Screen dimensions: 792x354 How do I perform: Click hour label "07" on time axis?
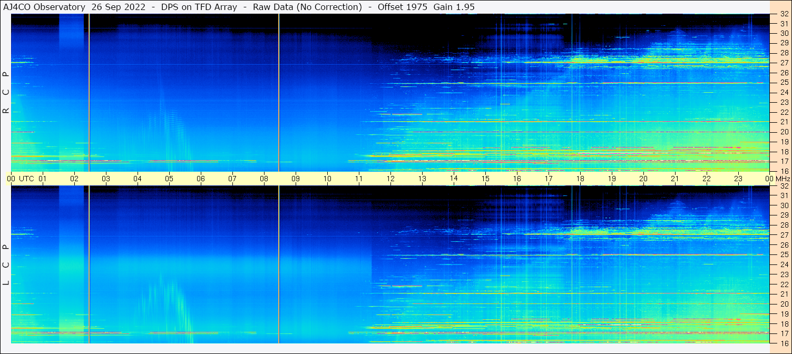click(232, 179)
